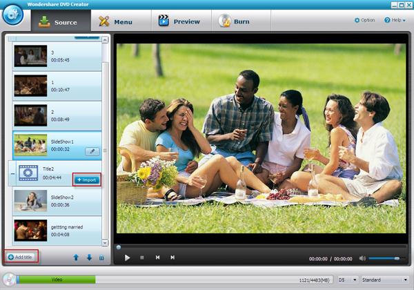This screenshot has width=414, height=290.
Task: Click the main video preview area
Action: click(261, 138)
